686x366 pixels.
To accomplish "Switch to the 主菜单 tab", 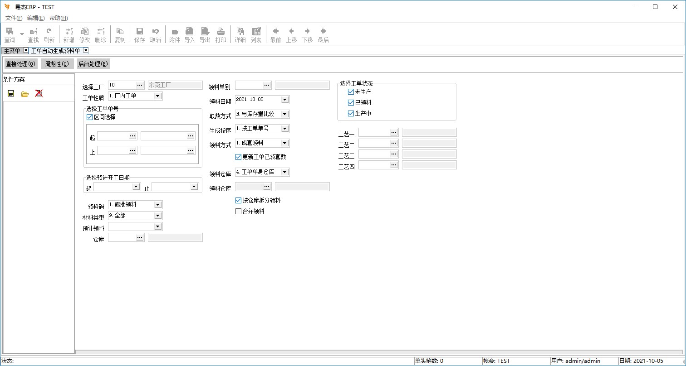I will (12, 51).
